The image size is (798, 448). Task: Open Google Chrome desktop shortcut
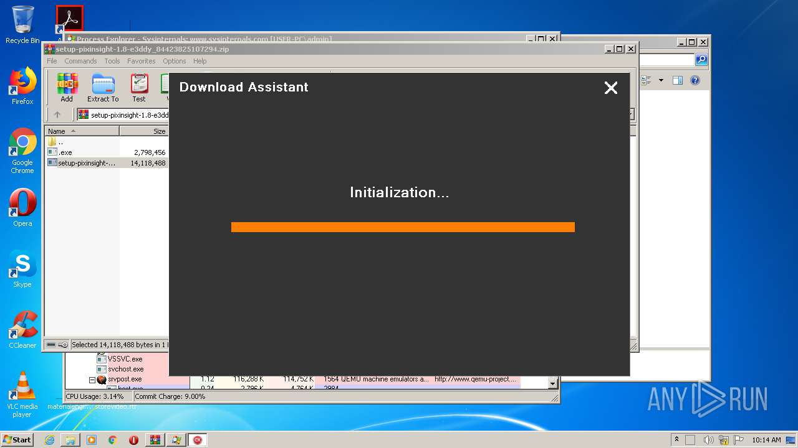[x=22, y=151]
